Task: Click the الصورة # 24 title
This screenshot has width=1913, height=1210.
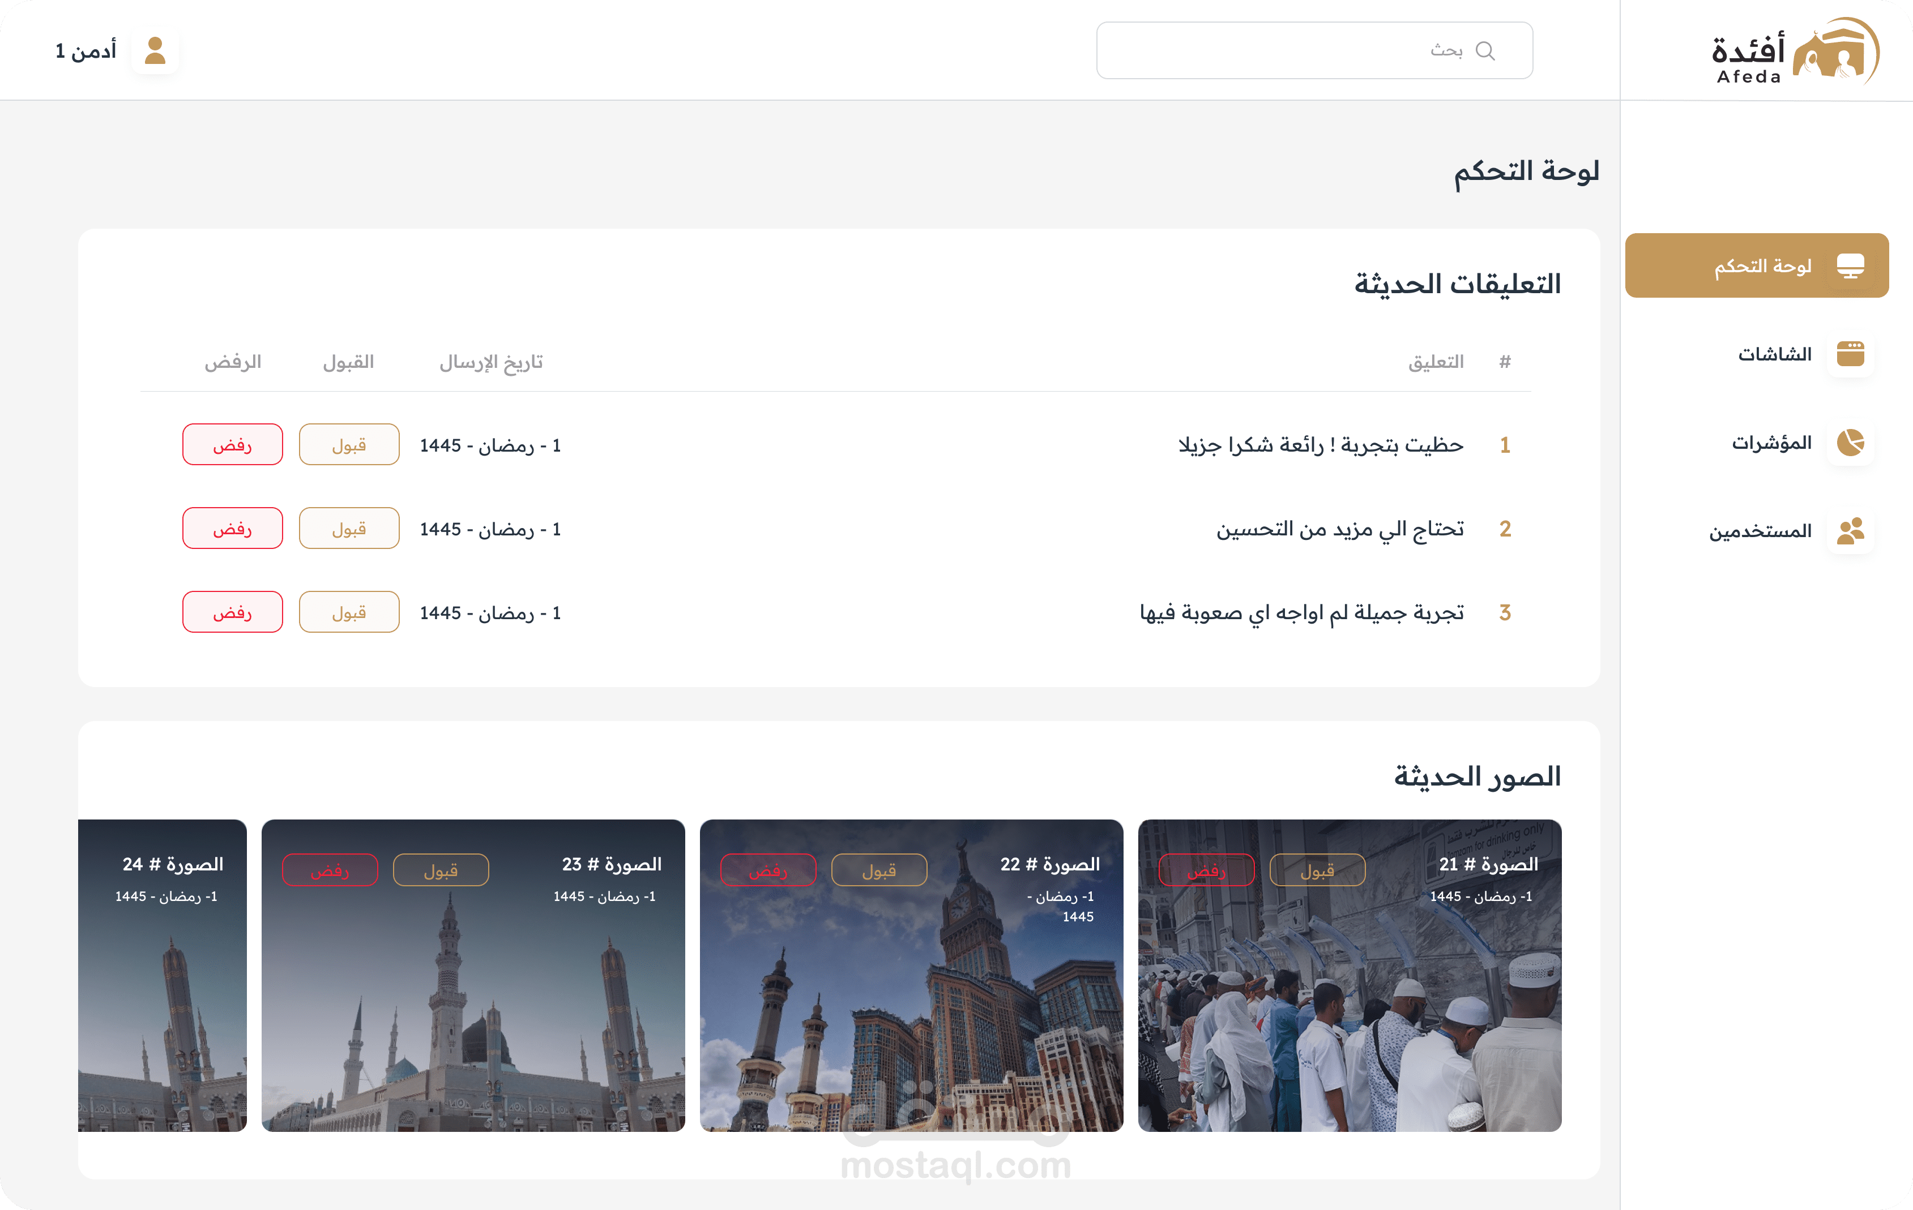Action: [172, 864]
